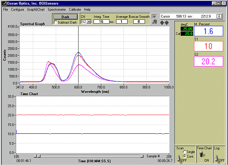Click the left cursor diamond arrow
The height and width of the screenshot is (166, 228).
point(162,23)
